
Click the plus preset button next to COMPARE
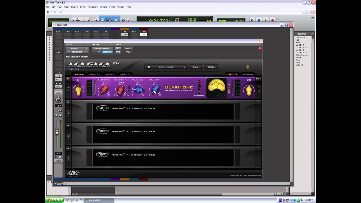point(96,52)
